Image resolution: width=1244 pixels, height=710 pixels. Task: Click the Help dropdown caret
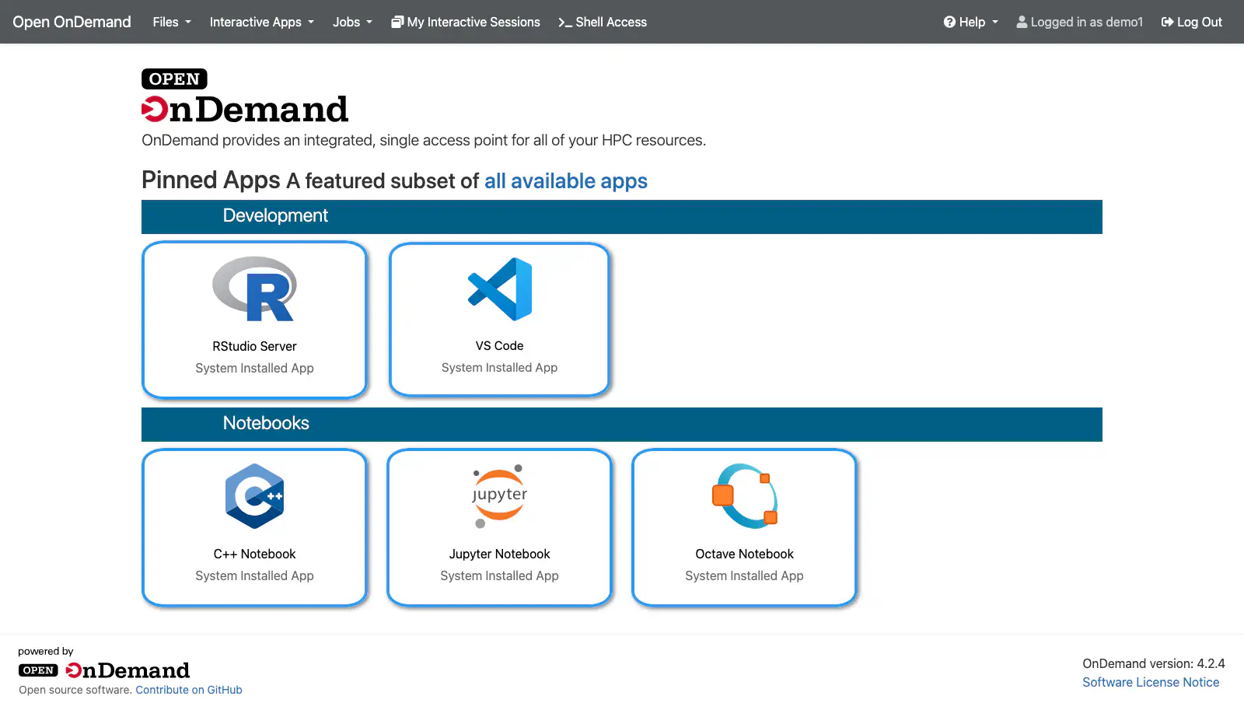tap(995, 22)
